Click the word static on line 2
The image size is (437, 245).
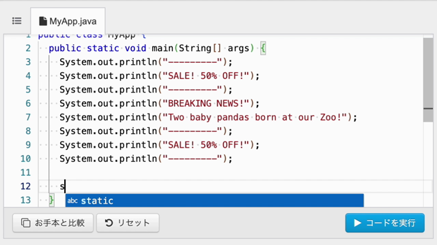(103, 48)
